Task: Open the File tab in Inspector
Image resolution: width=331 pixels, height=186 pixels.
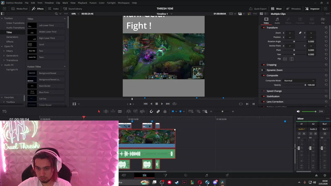Action: click(x=323, y=21)
